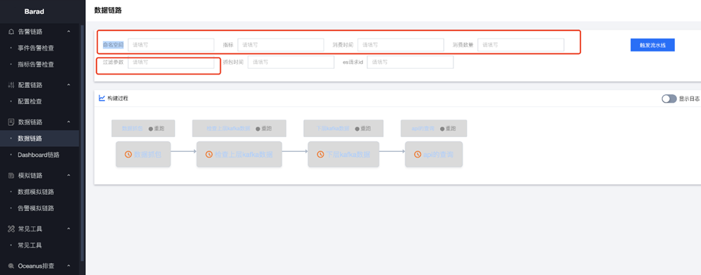This screenshot has height=275, width=701.
Task: Collapse the 模拟链路 section chevron
Action: click(x=68, y=176)
